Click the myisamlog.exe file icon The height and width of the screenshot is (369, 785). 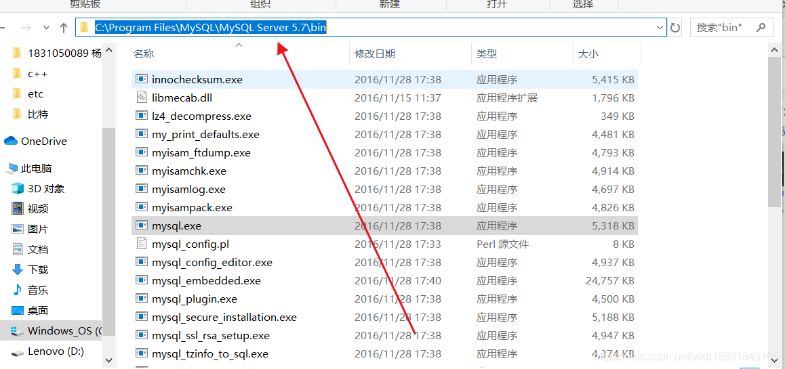tap(142, 189)
